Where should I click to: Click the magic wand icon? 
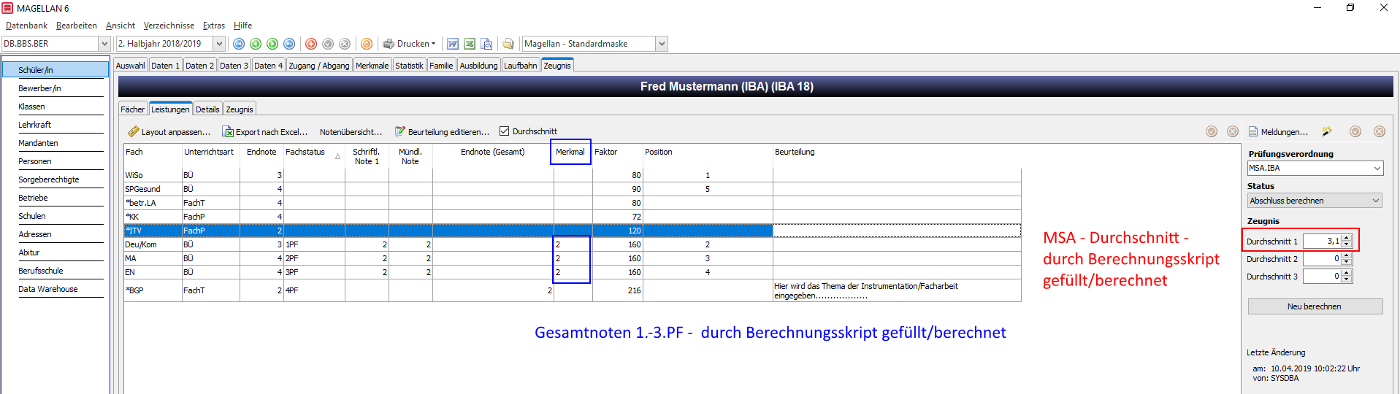(x=1327, y=131)
